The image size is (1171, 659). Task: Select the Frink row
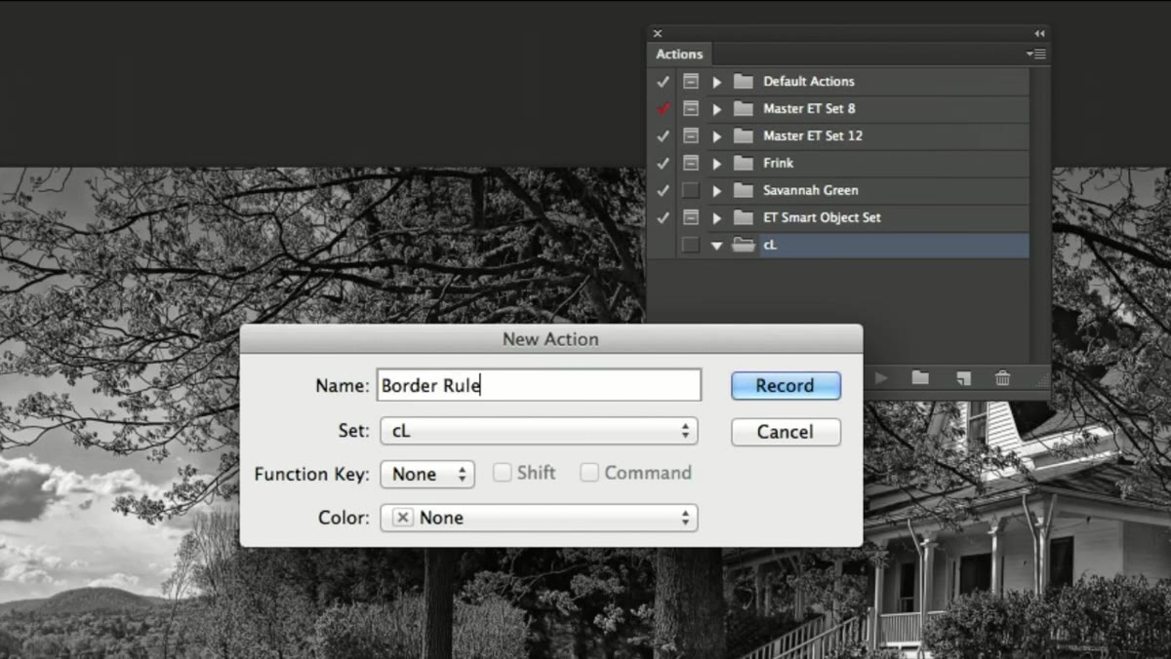[x=838, y=163]
